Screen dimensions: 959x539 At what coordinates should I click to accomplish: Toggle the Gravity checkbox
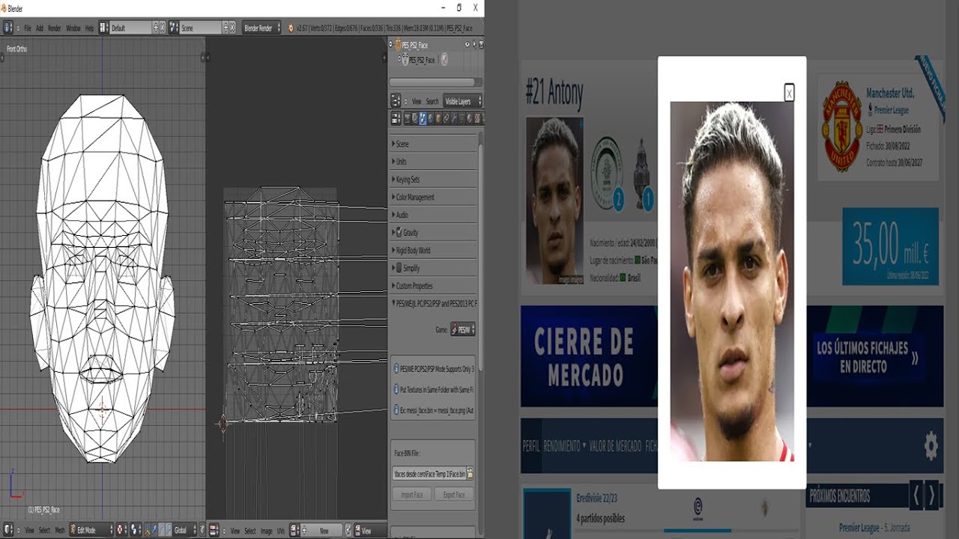399,233
